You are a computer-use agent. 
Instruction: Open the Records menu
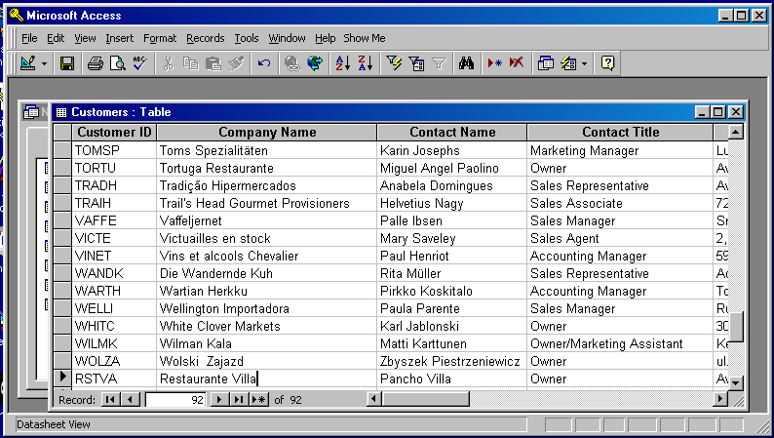click(x=205, y=38)
